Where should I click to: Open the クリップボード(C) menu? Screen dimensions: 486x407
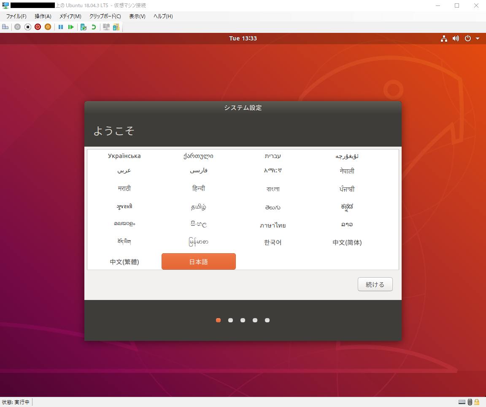105,16
